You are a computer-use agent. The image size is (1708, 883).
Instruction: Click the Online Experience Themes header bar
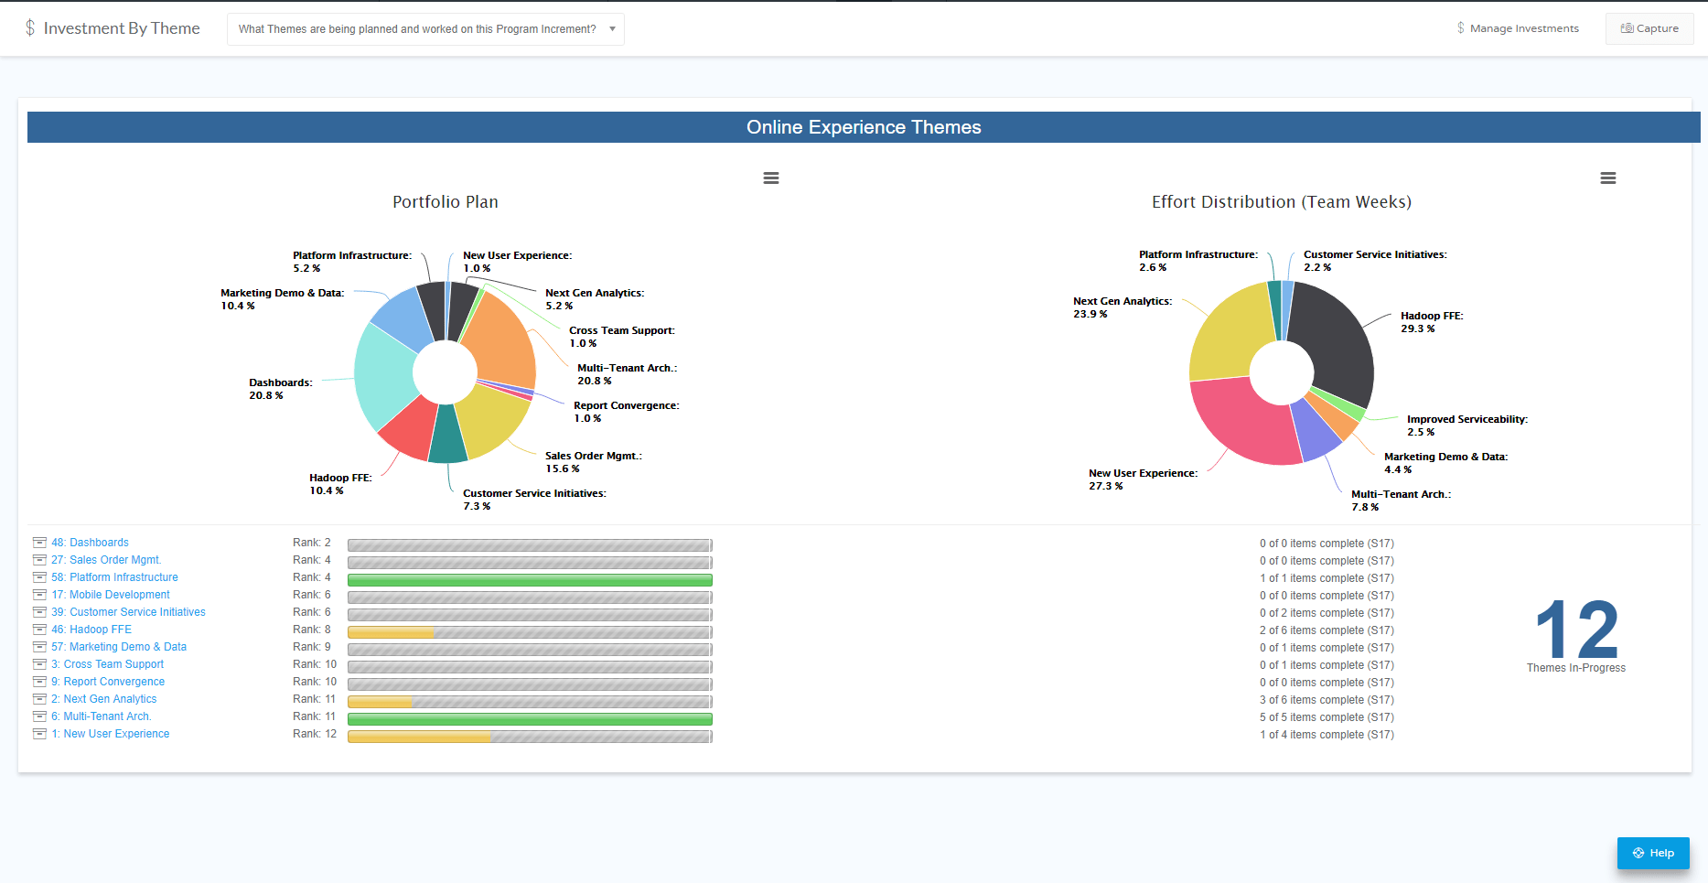[x=864, y=127]
